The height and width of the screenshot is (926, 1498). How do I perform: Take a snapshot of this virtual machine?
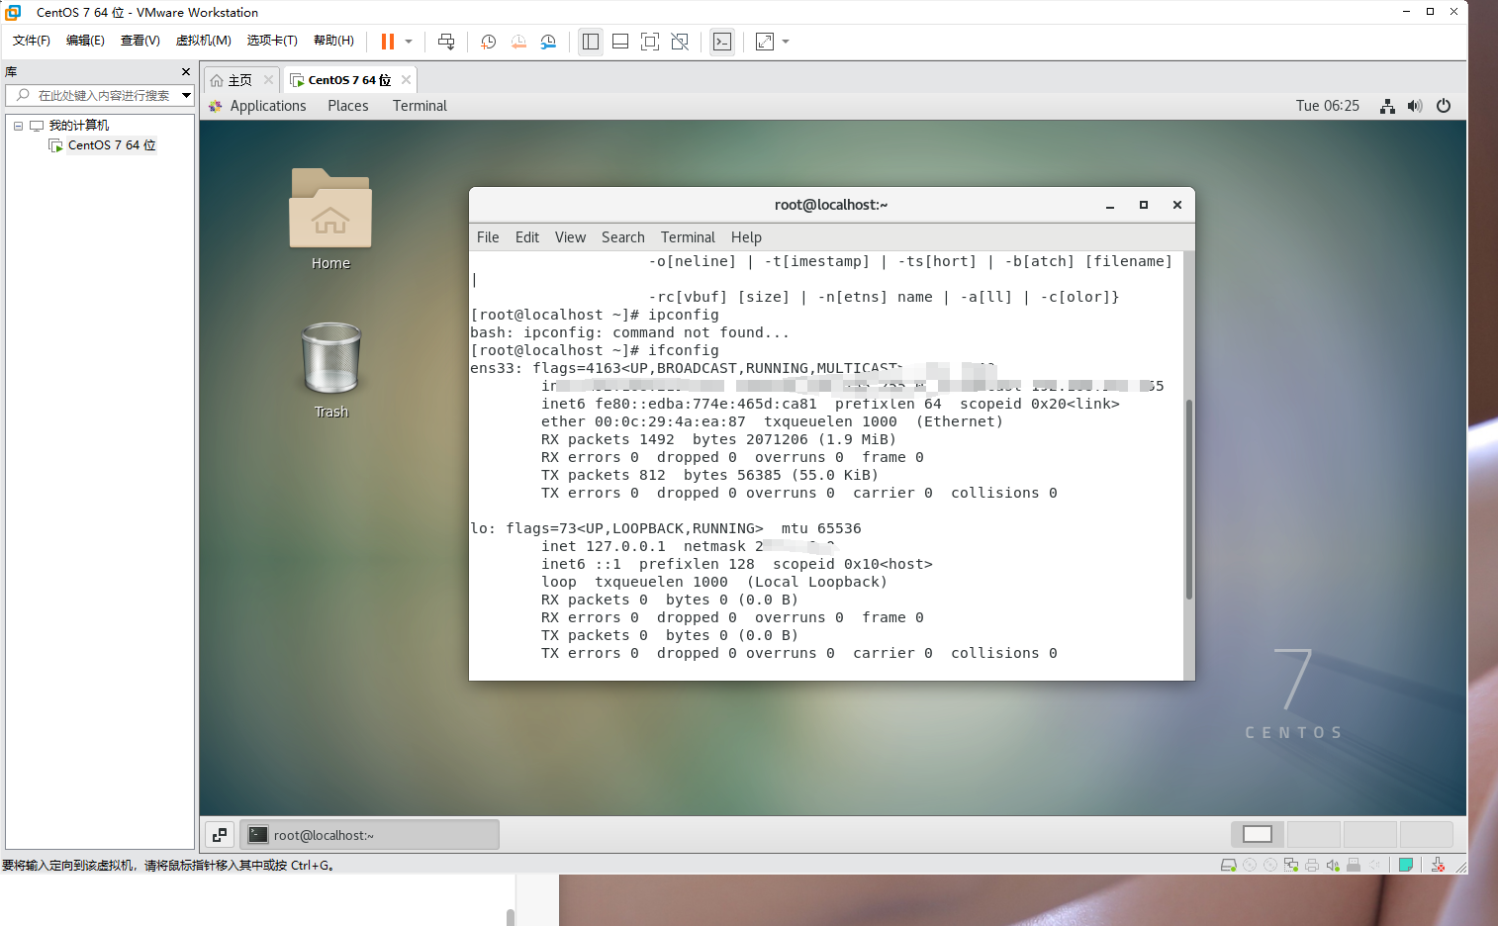point(488,42)
